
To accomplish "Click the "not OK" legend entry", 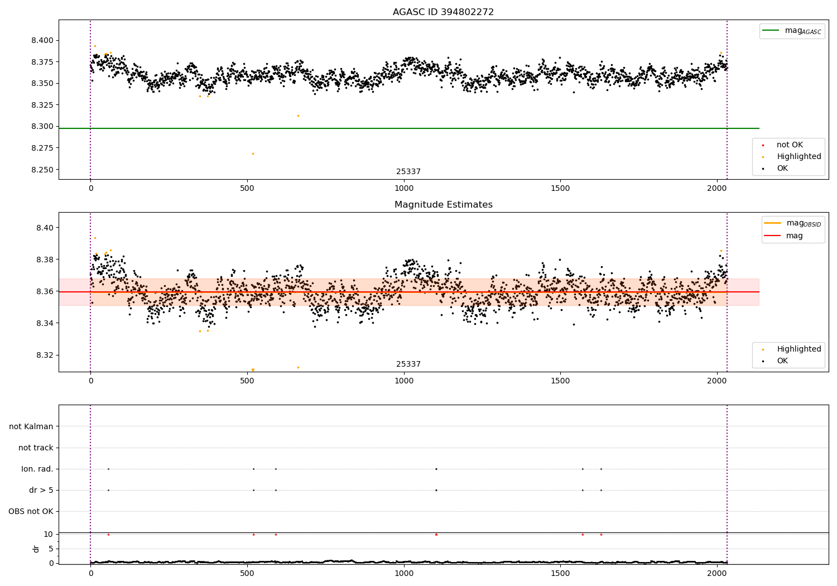I will 783,145.
